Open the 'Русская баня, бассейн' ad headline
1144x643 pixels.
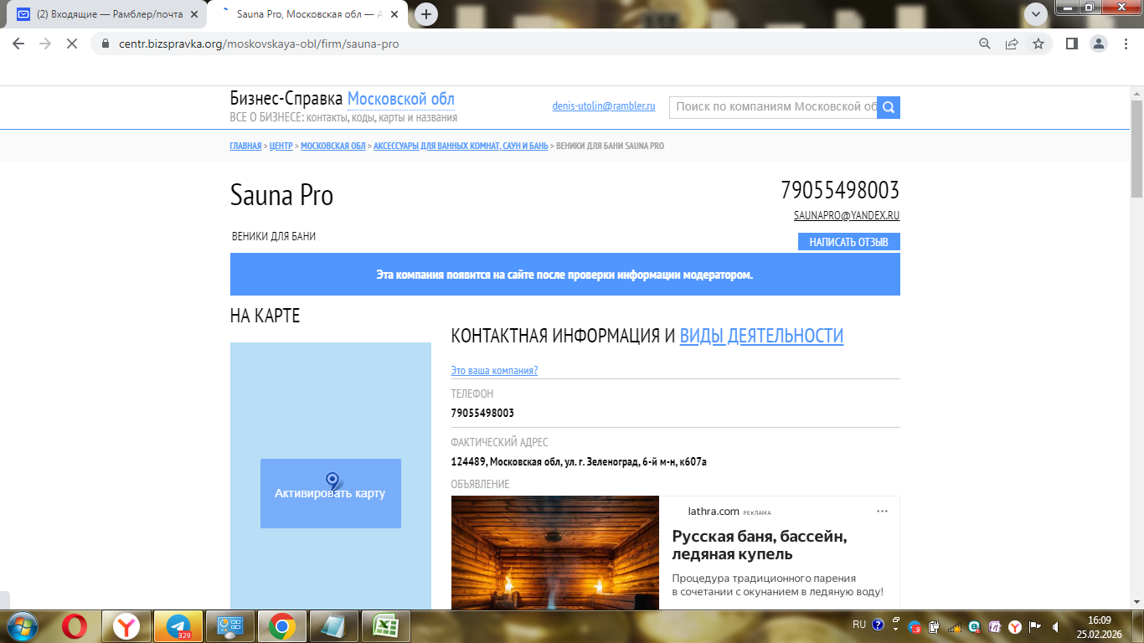tap(760, 545)
